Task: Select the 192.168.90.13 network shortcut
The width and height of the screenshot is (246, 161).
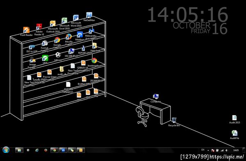Action: (x=71, y=51)
